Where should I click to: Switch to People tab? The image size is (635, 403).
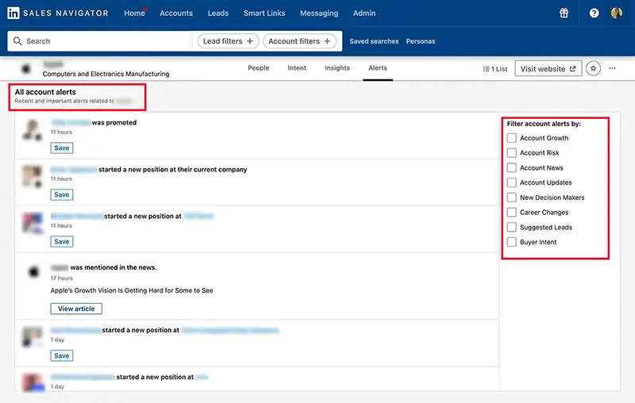click(259, 68)
